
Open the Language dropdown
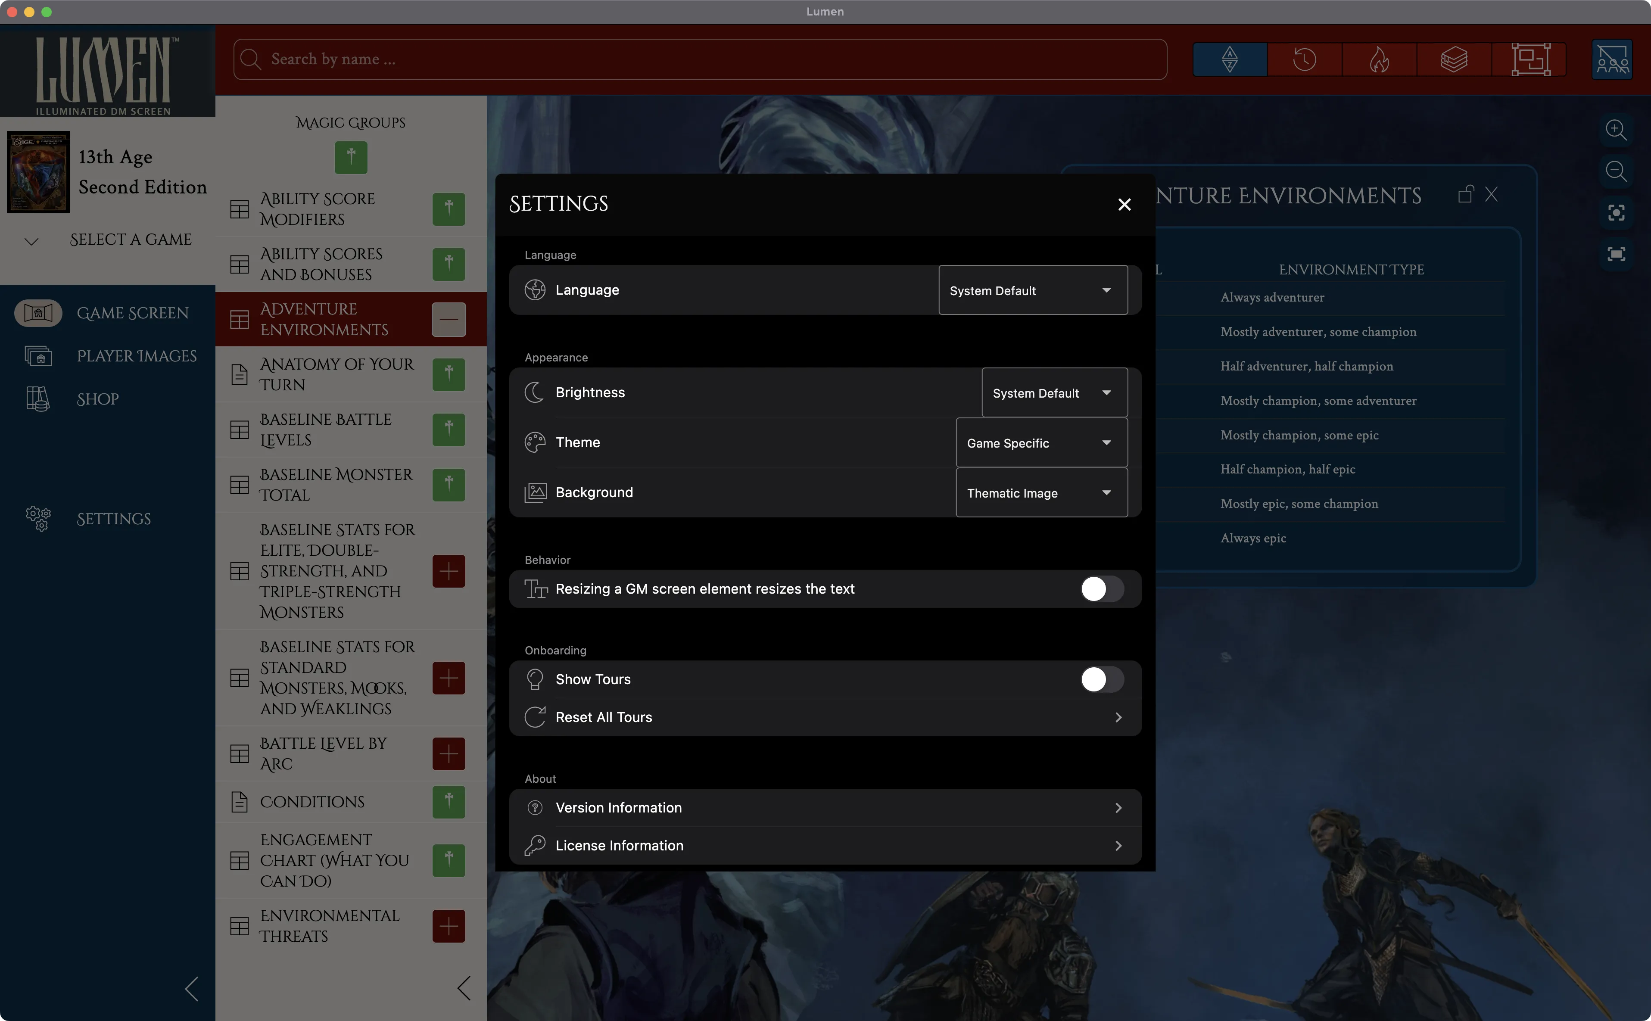[x=1032, y=290]
